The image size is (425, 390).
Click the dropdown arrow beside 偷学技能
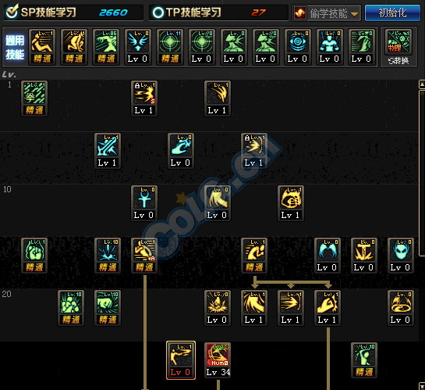[x=354, y=14]
